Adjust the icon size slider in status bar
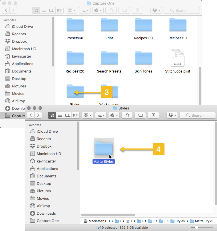Screen dimensions: 217x231 click(196, 228)
